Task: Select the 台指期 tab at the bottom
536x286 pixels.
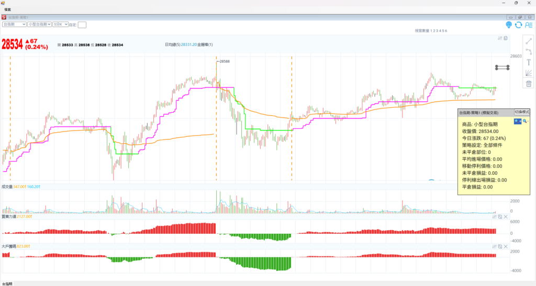Action: coord(7,283)
